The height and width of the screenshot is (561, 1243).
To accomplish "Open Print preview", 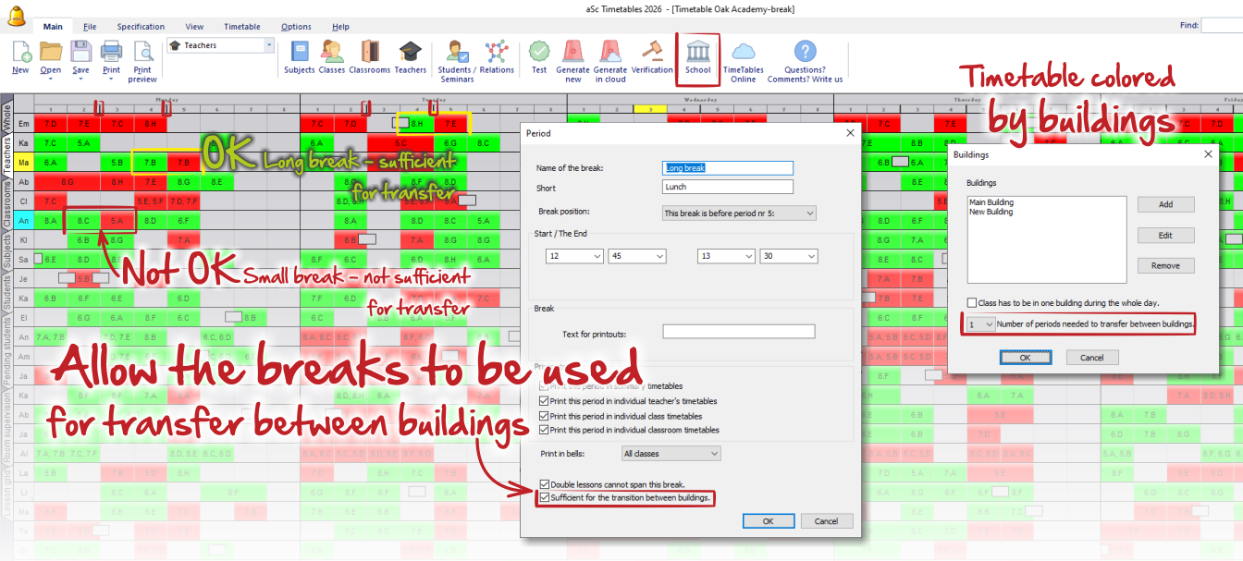I will [x=142, y=61].
